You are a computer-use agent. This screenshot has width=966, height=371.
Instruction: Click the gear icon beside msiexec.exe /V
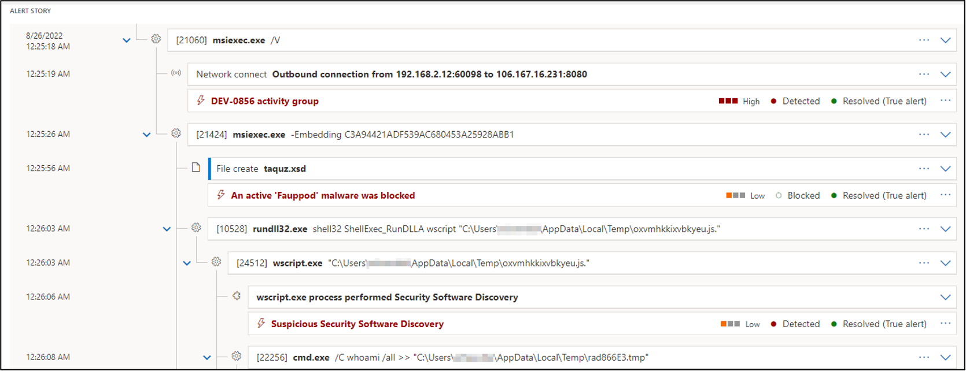(x=156, y=39)
